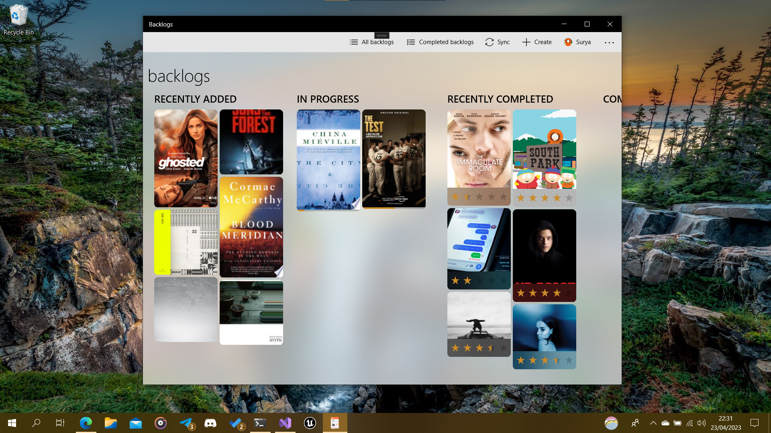Viewport: 771px width, 433px height.
Task: Expand the three-dots more options menu
Action: 609,42
